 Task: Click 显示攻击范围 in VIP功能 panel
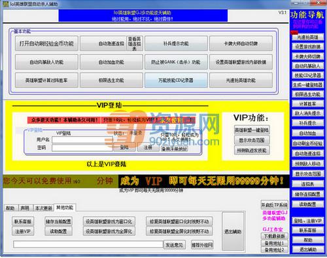click(252, 140)
